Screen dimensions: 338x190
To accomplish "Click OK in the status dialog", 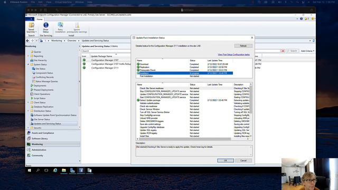I will pos(226,160).
